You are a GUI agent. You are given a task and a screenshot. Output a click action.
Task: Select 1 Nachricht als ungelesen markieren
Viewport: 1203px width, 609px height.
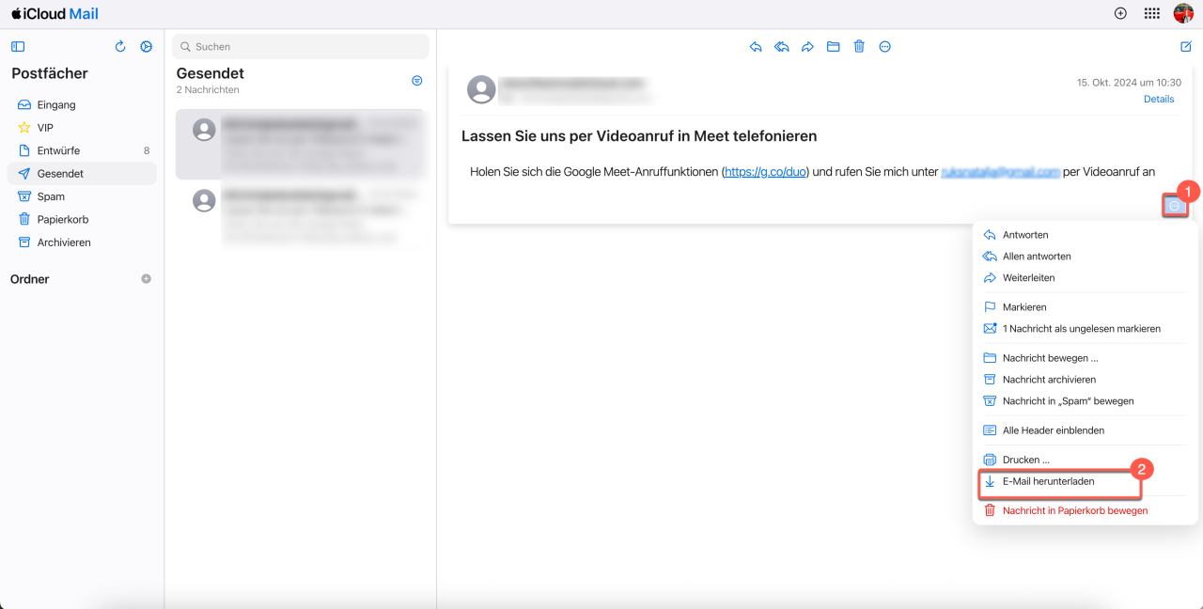pos(1085,329)
